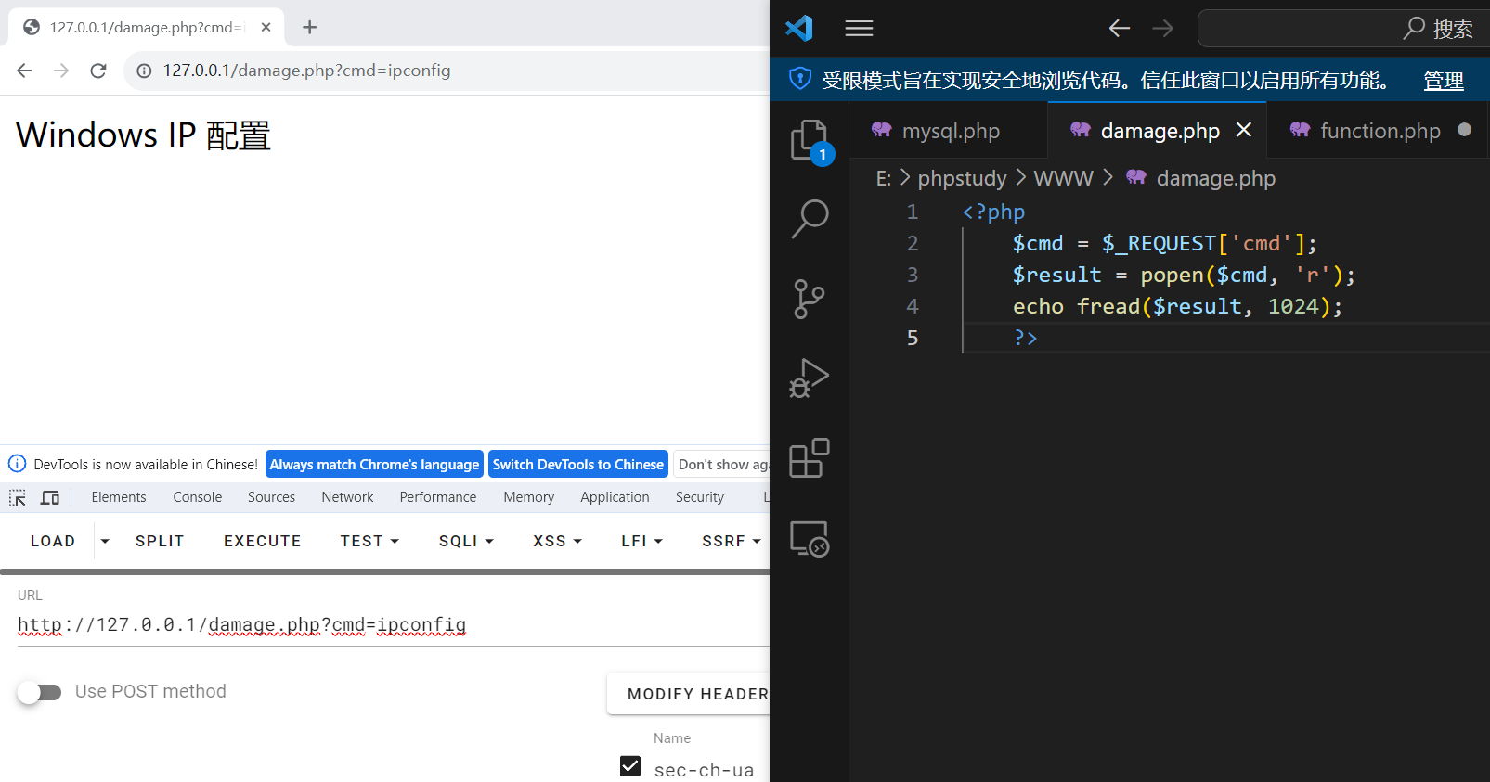Click the HackBar URL input field
This screenshot has width=1490, height=782.
click(x=394, y=625)
